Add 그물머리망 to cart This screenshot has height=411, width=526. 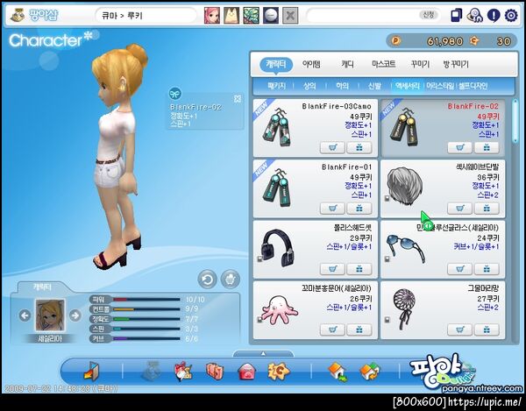pos(459,330)
